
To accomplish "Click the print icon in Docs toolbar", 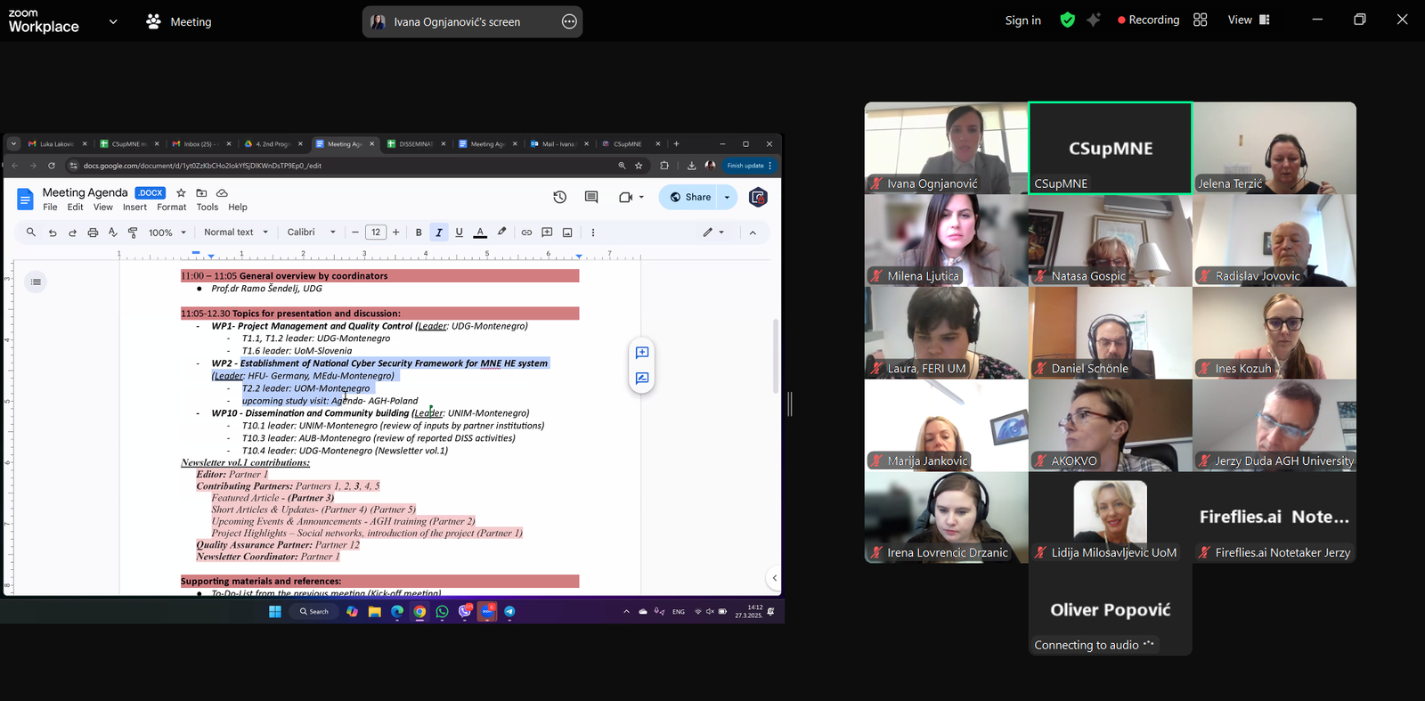I will coord(93,232).
